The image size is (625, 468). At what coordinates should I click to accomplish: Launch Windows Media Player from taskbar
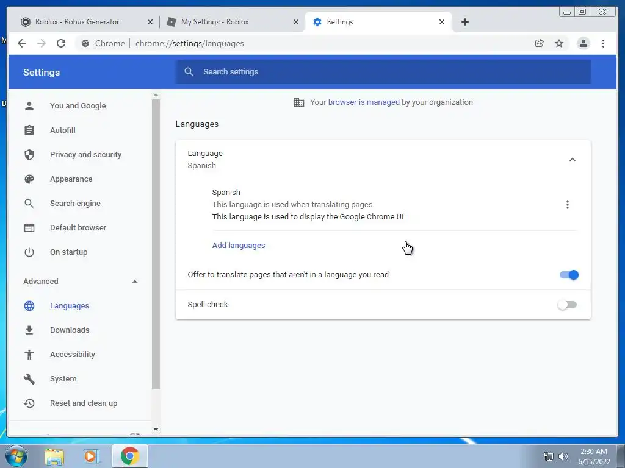click(x=91, y=456)
